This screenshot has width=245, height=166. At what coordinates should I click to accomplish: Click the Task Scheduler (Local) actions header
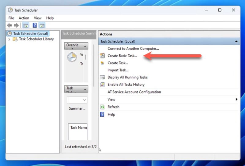point(169,41)
